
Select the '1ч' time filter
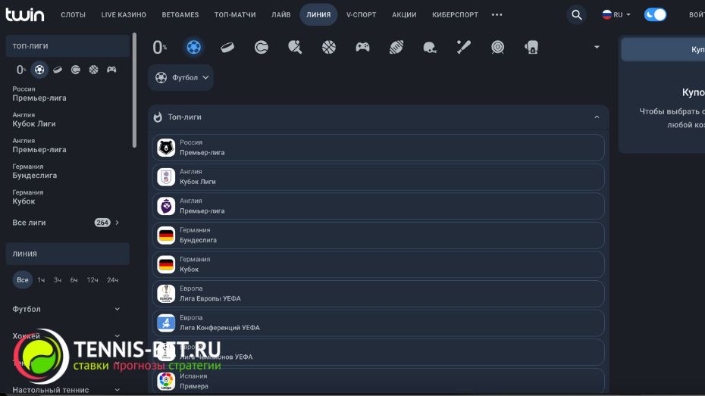tap(41, 279)
